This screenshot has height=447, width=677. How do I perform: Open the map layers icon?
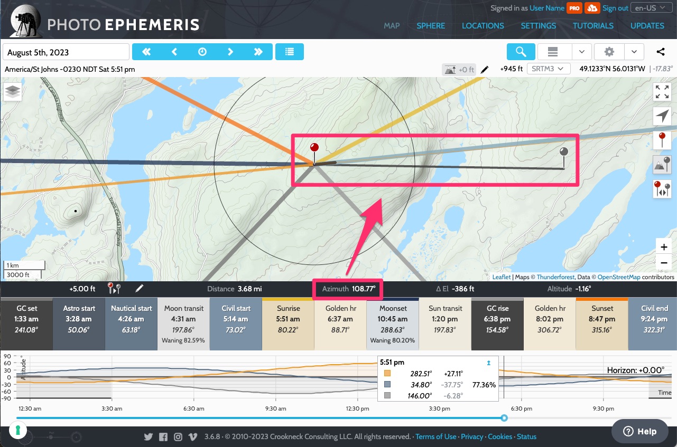[14, 92]
